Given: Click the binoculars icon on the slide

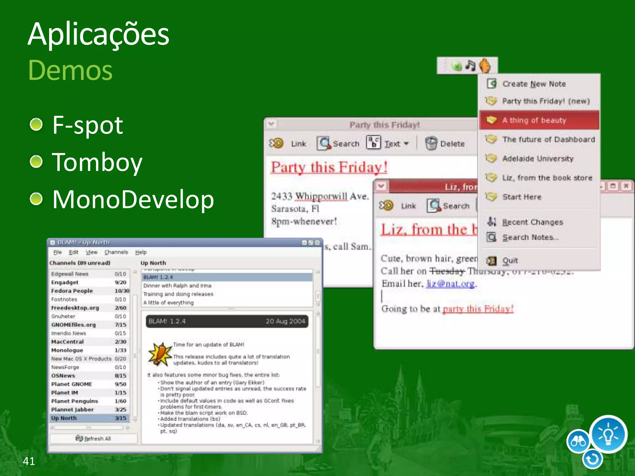Looking at the screenshot, I should (x=578, y=441).
